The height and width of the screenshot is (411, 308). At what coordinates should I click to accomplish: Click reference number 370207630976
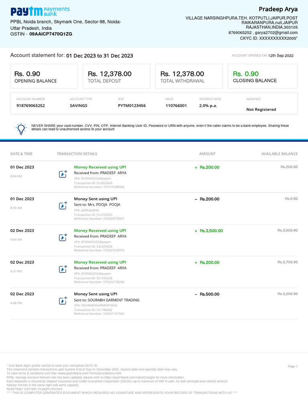pos(113,250)
